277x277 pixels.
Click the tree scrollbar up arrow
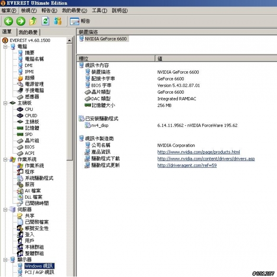pyautogui.click(x=70, y=41)
